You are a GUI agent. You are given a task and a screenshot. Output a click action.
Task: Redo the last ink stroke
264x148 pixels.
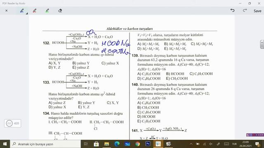tap(245, 10)
